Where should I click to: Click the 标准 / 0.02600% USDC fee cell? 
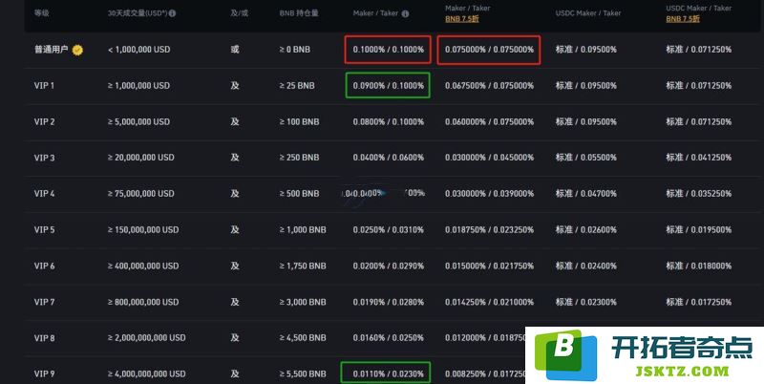[x=586, y=229]
